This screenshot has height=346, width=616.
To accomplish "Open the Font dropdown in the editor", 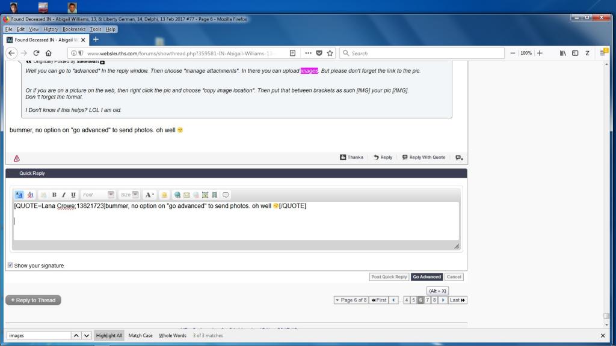I will [97, 195].
